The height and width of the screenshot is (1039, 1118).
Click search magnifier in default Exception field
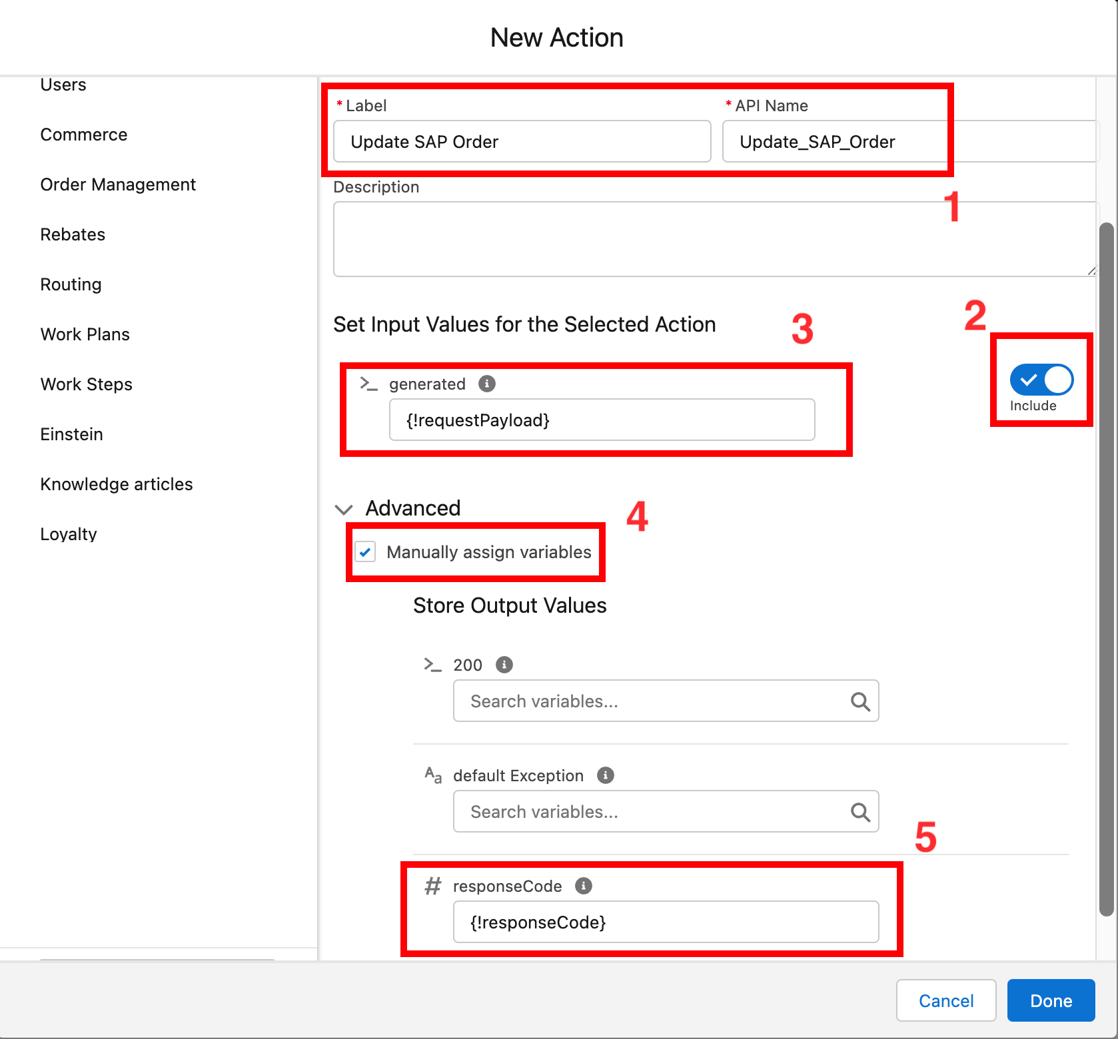[x=859, y=812]
